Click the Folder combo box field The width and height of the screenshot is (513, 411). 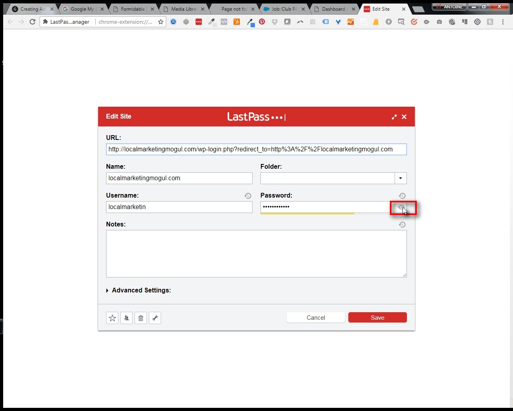(328, 178)
